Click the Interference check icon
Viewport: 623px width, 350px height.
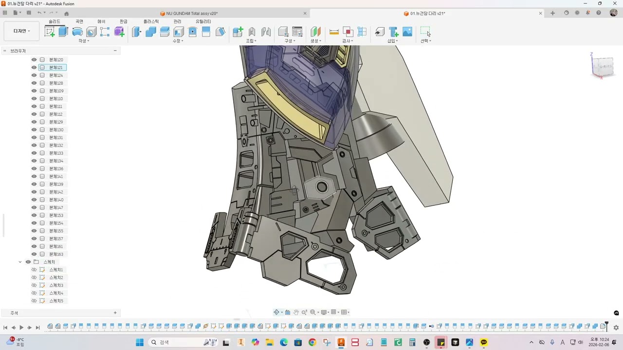click(348, 32)
